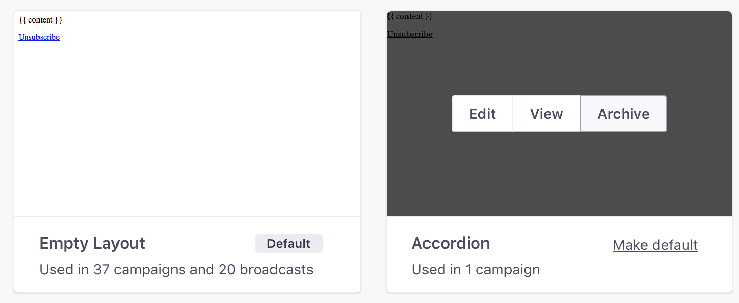Viewport: 739px width, 303px height.
Task: Click the Default badge on Empty Layout
Action: [x=288, y=244]
